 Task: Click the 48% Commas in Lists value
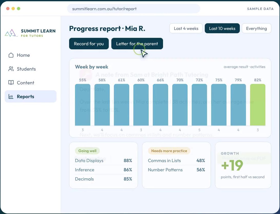(201, 161)
